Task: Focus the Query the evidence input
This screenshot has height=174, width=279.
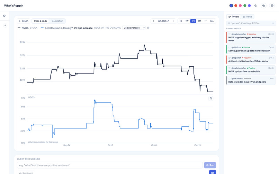Action: 110,165
